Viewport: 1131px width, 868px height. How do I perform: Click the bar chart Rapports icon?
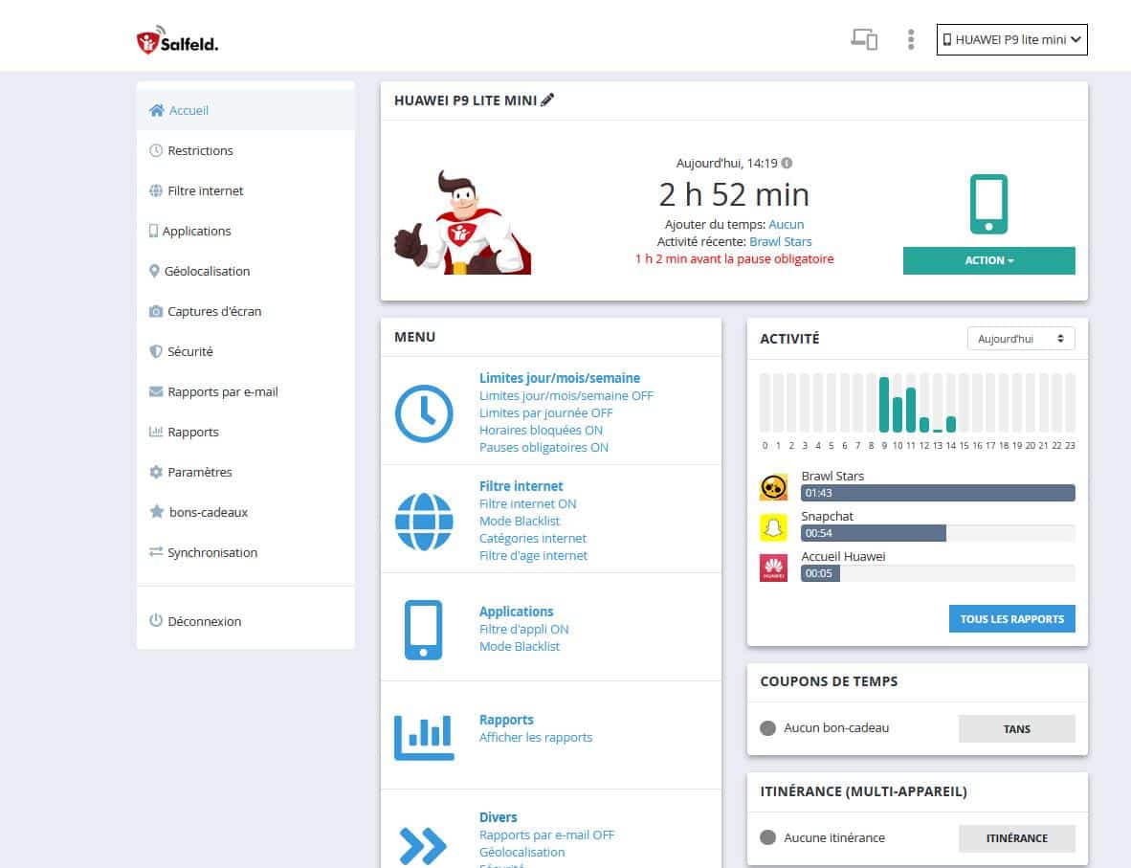[424, 736]
